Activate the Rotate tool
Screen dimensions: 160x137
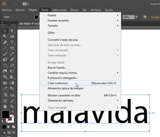tap(5, 65)
